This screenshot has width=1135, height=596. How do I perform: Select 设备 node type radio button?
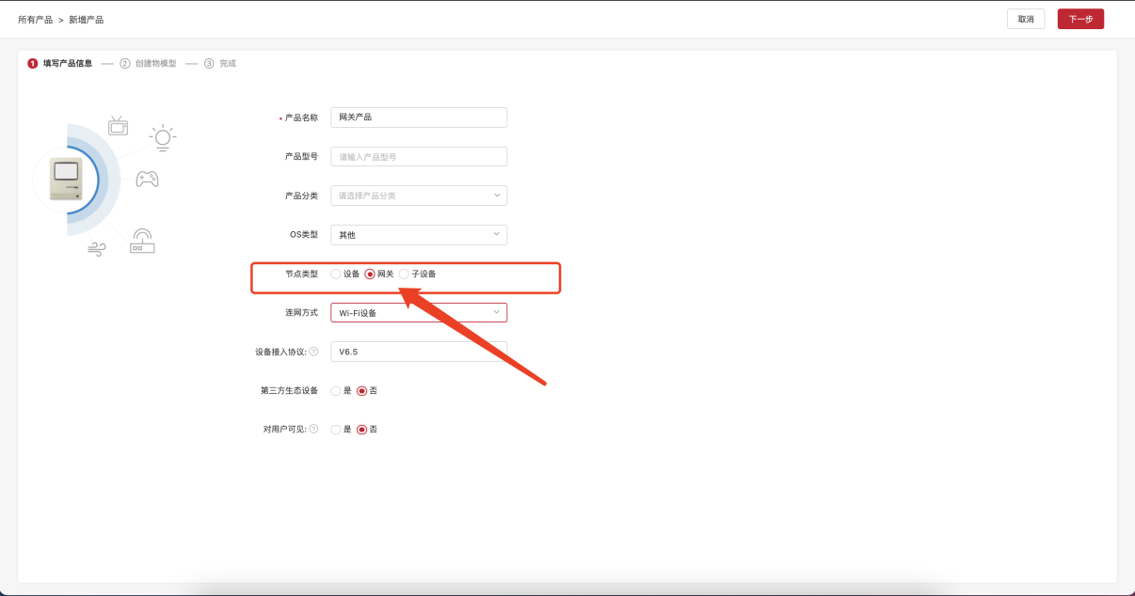point(336,274)
